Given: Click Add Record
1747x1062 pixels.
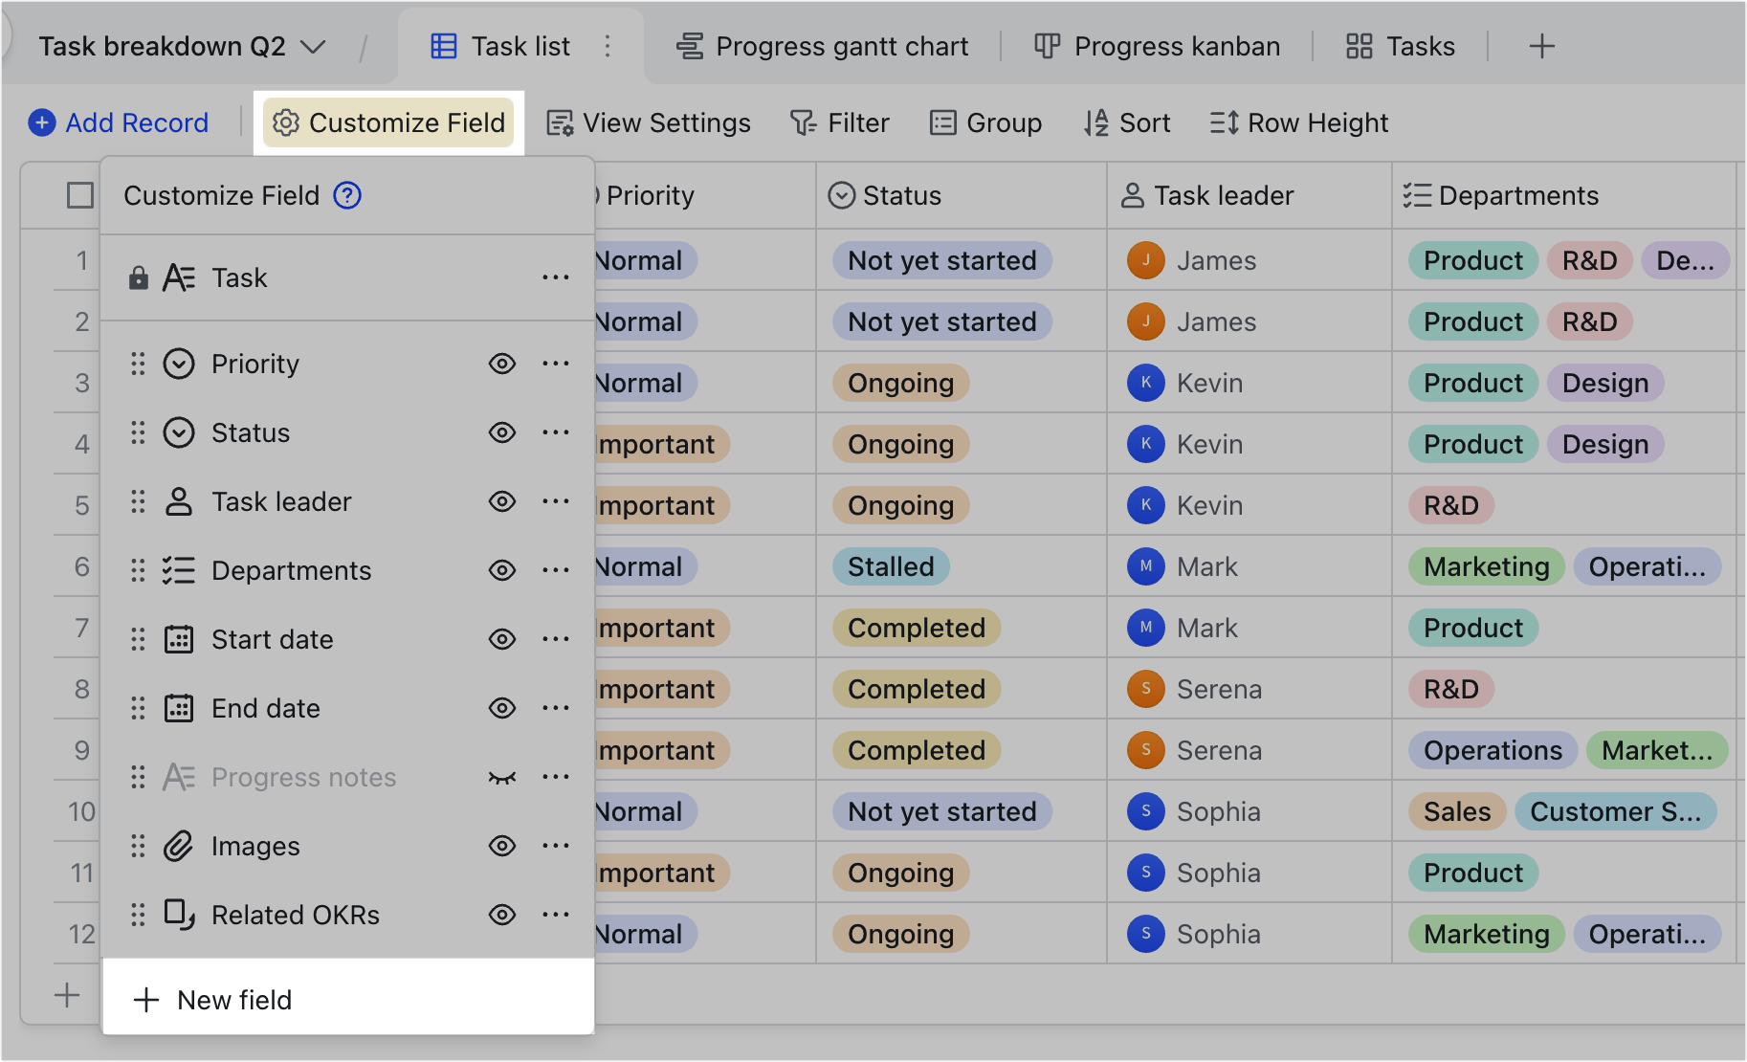Looking at the screenshot, I should tap(118, 122).
